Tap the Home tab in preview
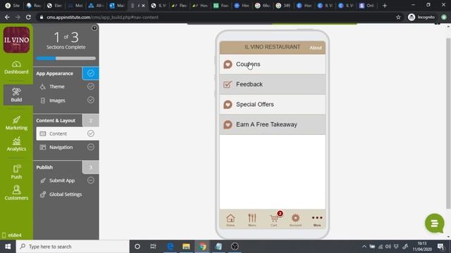The height and width of the screenshot is (253, 451). tap(230, 220)
